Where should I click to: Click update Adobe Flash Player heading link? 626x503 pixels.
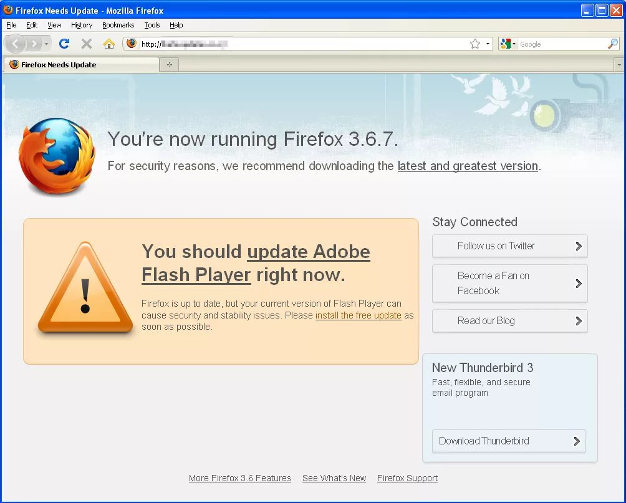click(x=256, y=263)
